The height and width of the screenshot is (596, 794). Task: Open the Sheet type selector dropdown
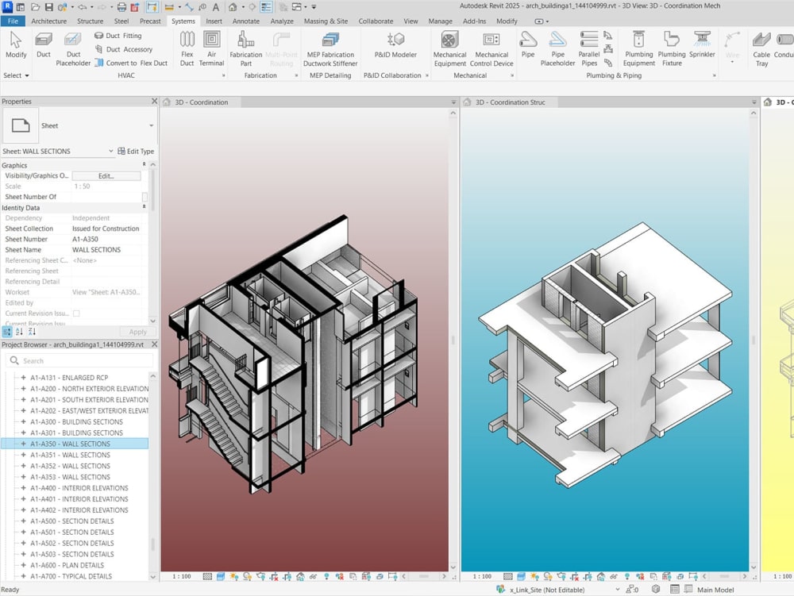click(x=151, y=125)
